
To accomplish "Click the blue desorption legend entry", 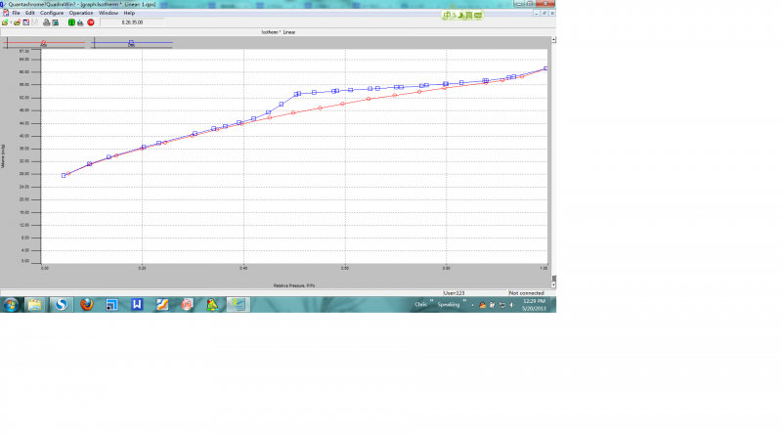I will (131, 43).
